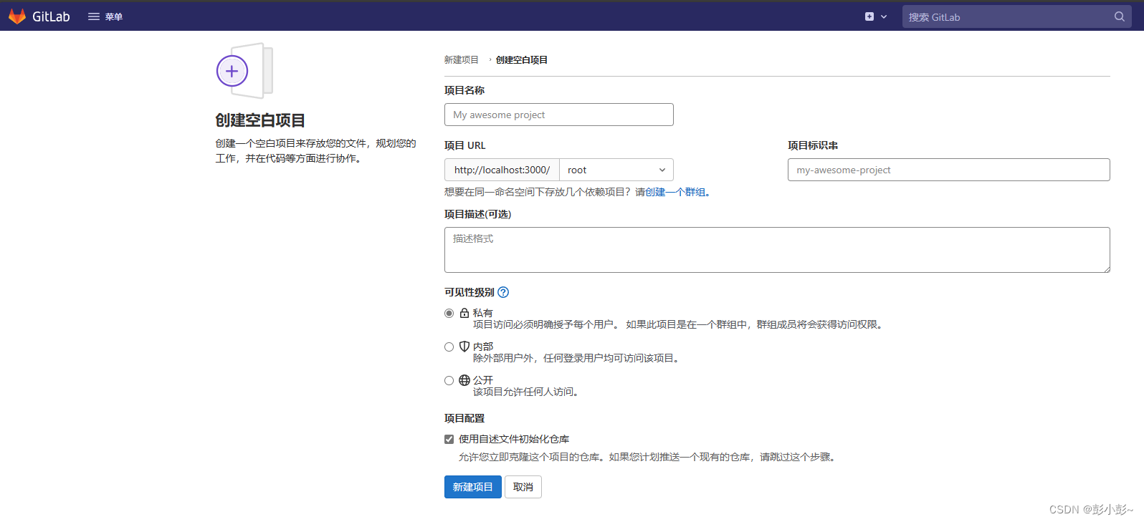Viewport: 1144px width, 522px height.
Task: Focus the 搜索 GitLab search box
Action: (x=1016, y=16)
